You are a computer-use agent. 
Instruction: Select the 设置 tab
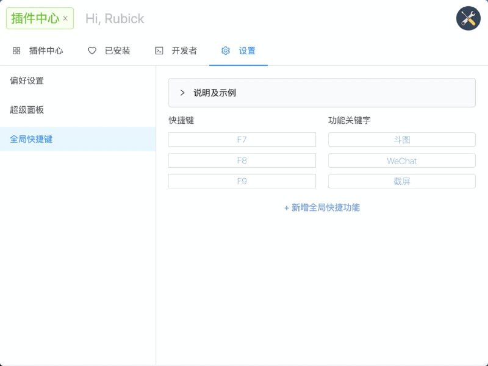click(239, 51)
